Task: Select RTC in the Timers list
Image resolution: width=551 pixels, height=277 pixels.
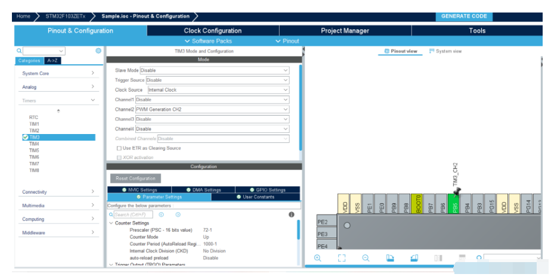Action: click(x=33, y=117)
